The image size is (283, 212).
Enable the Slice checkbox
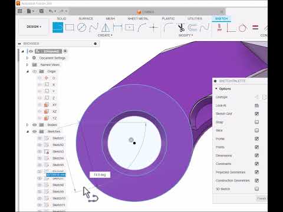tap(256, 130)
